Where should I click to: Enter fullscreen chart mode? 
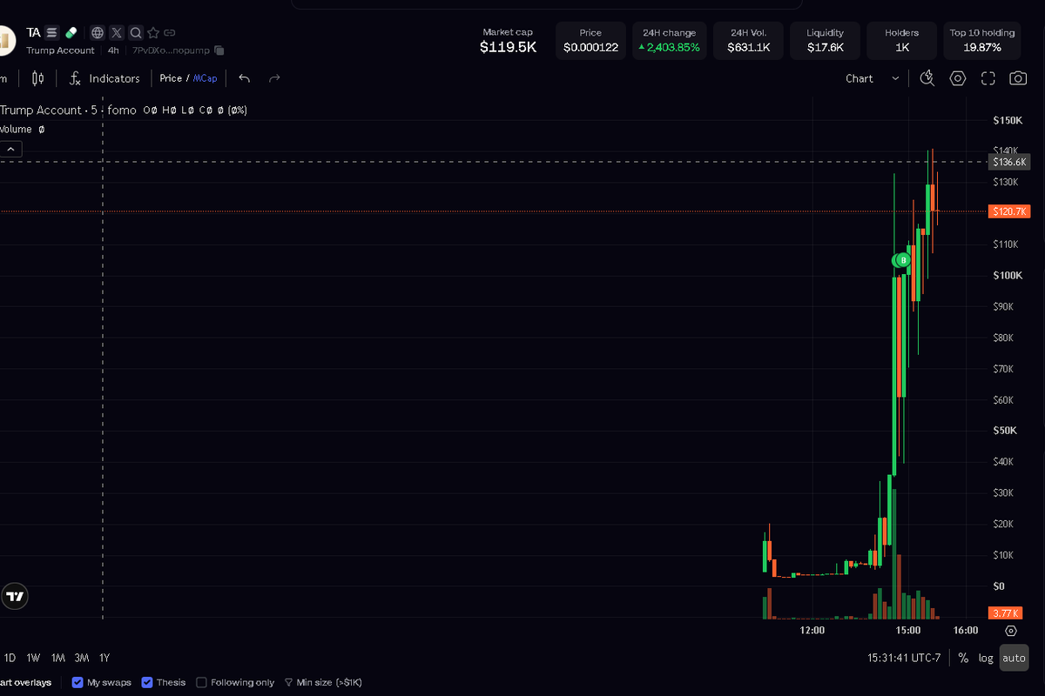[988, 78]
